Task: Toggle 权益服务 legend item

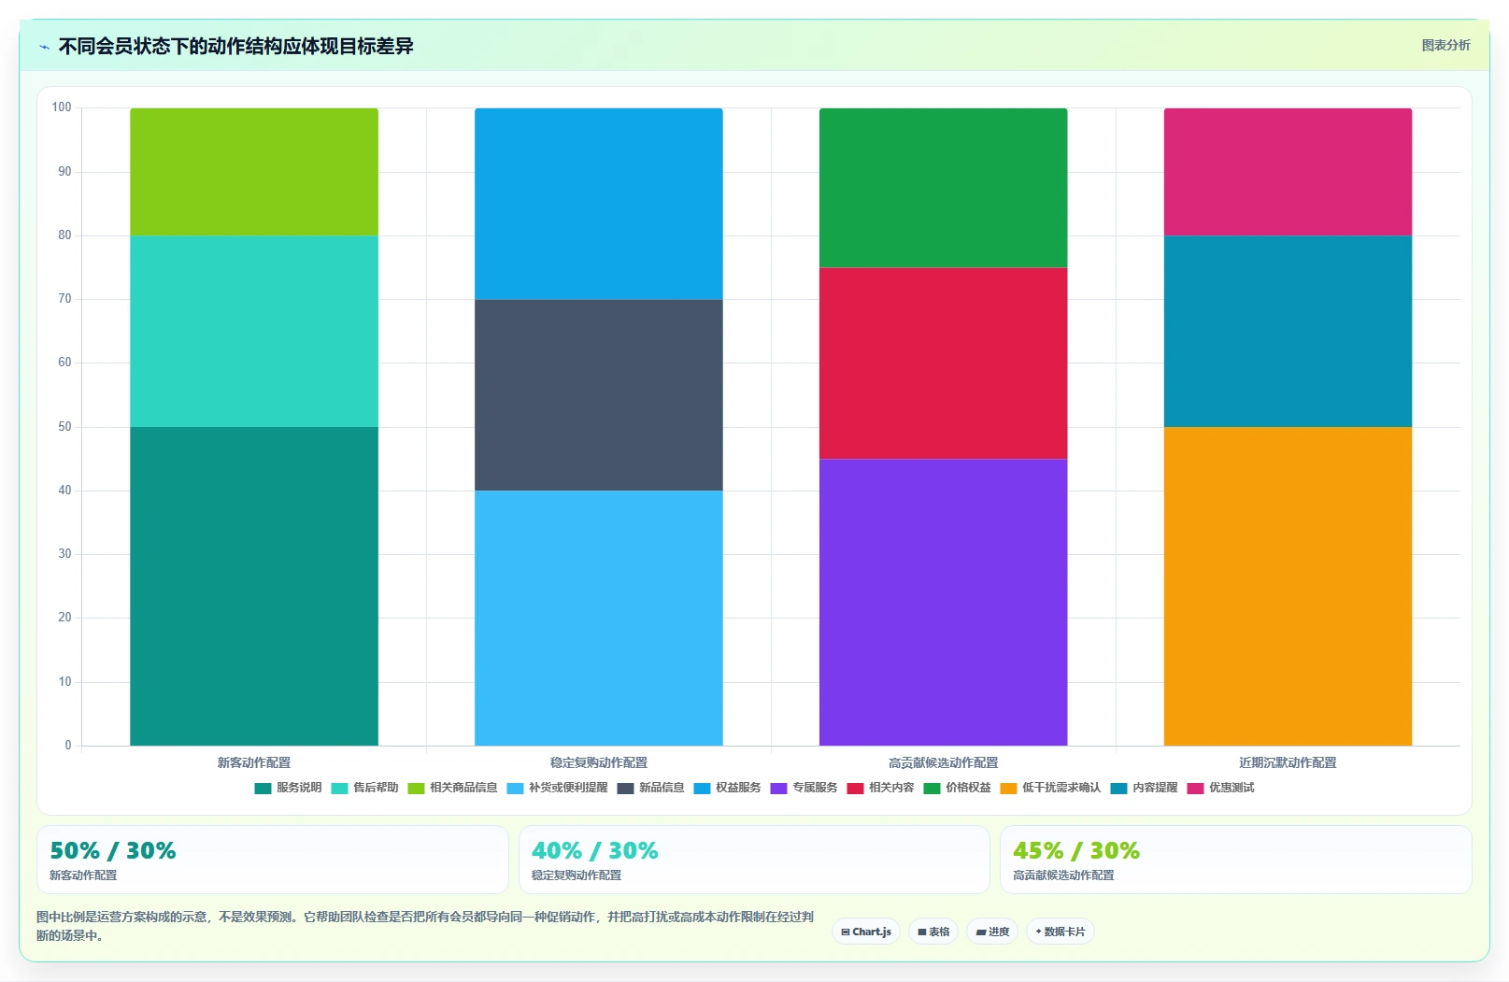Action: (727, 788)
